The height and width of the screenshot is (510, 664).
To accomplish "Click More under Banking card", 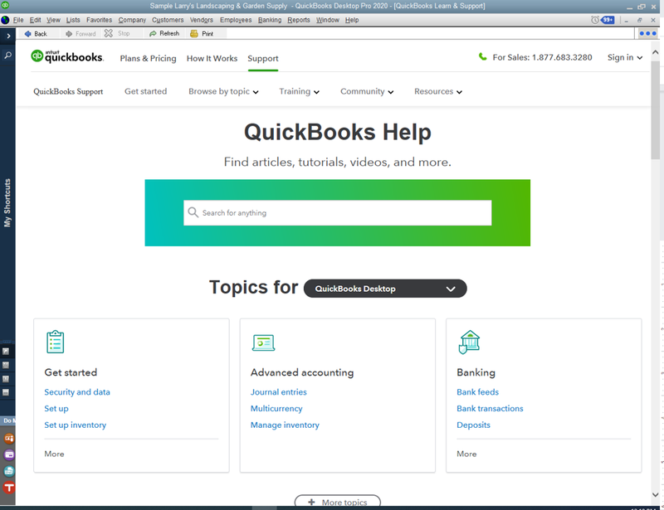I will click(466, 454).
